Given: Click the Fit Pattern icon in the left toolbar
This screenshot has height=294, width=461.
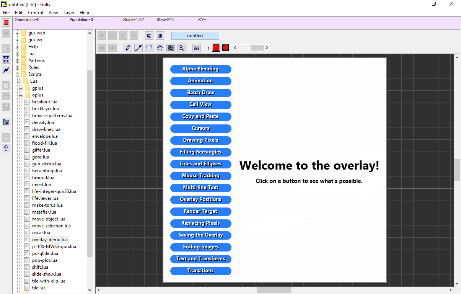Looking at the screenshot, I should (x=6, y=59).
